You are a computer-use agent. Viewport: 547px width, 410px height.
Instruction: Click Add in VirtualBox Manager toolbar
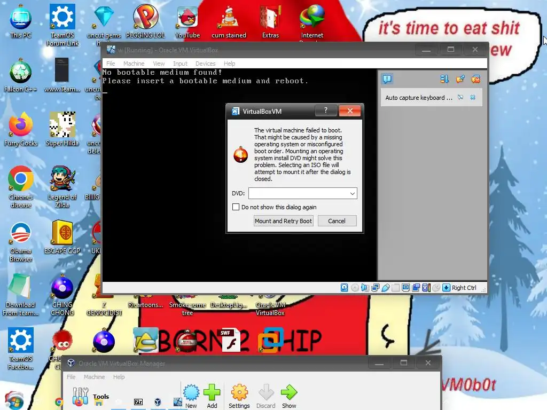tap(212, 396)
